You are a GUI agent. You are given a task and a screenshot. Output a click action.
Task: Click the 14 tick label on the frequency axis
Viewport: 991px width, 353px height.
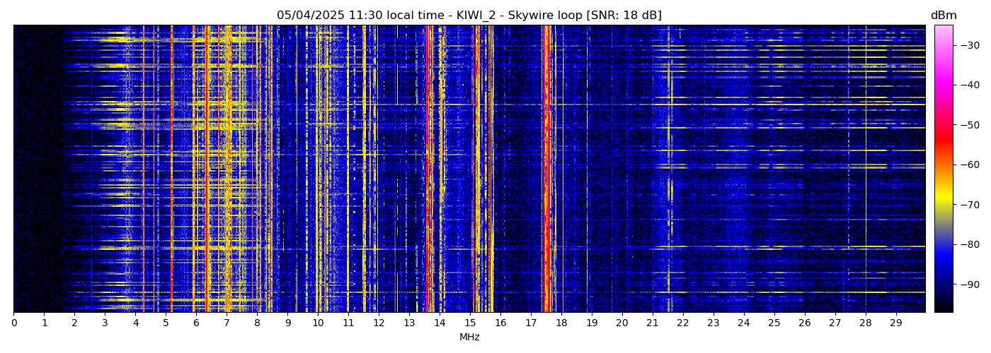click(x=440, y=323)
